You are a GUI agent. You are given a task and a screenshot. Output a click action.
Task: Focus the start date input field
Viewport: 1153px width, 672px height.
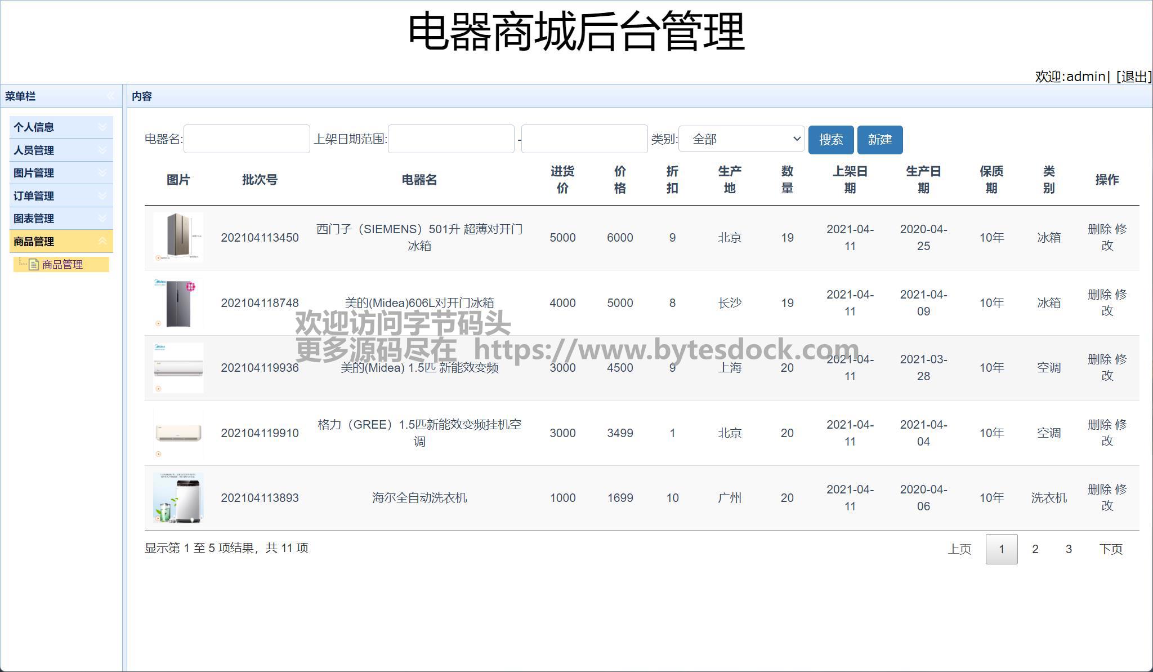click(x=451, y=139)
